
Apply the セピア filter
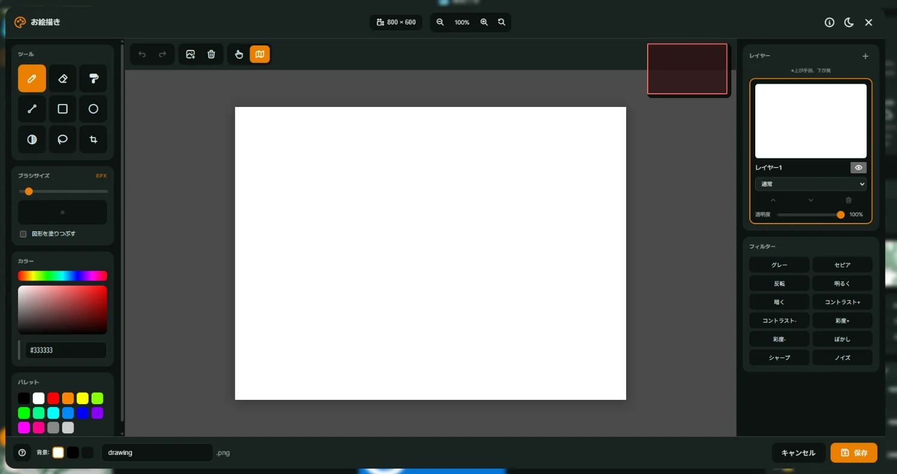[842, 265]
